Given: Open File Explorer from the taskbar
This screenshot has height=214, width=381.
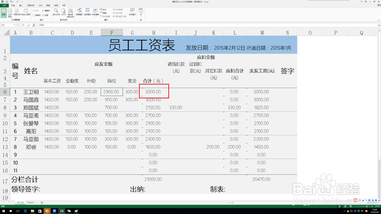Looking at the screenshot, I should 32,211.
